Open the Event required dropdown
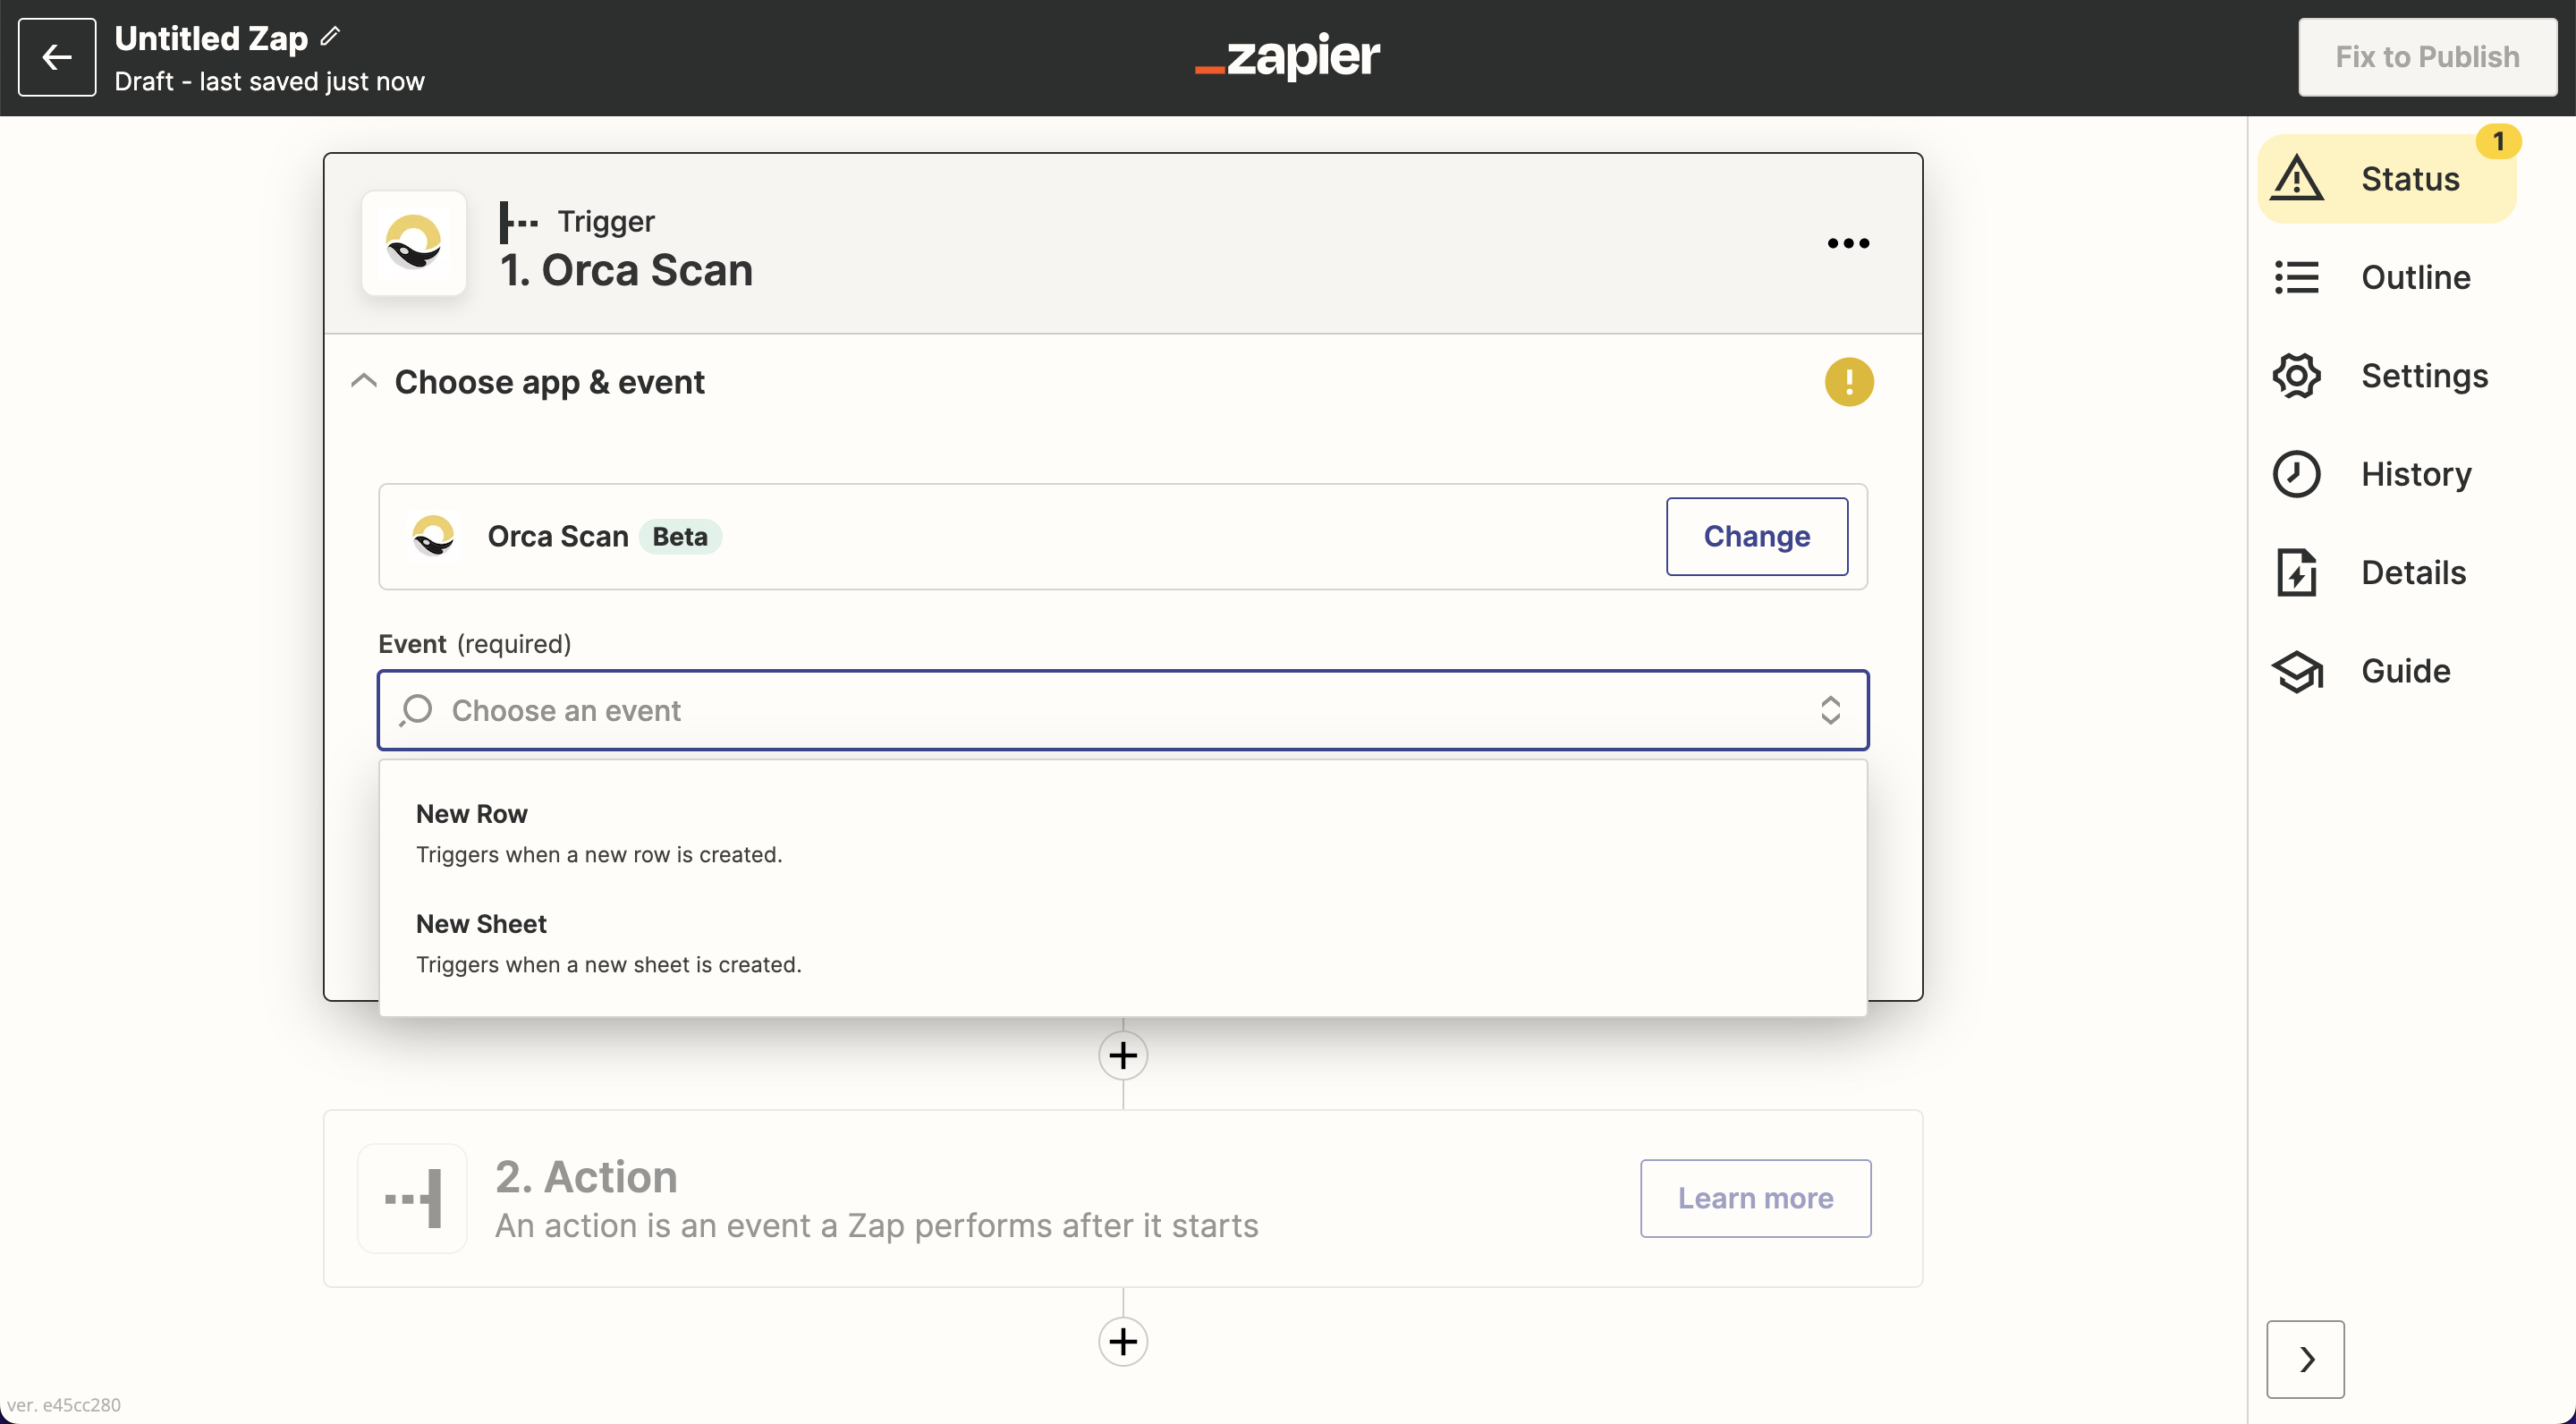The width and height of the screenshot is (2576, 1424). click(x=1124, y=710)
